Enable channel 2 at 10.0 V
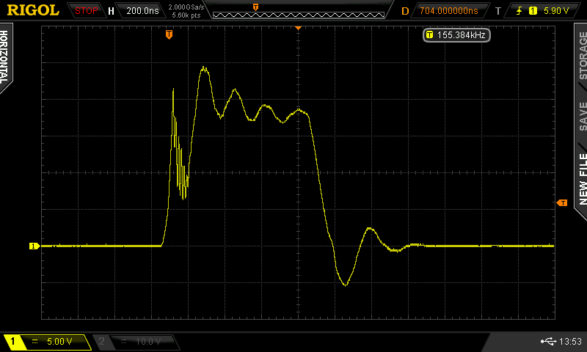Screen dimensions: 587x352 (136, 342)
